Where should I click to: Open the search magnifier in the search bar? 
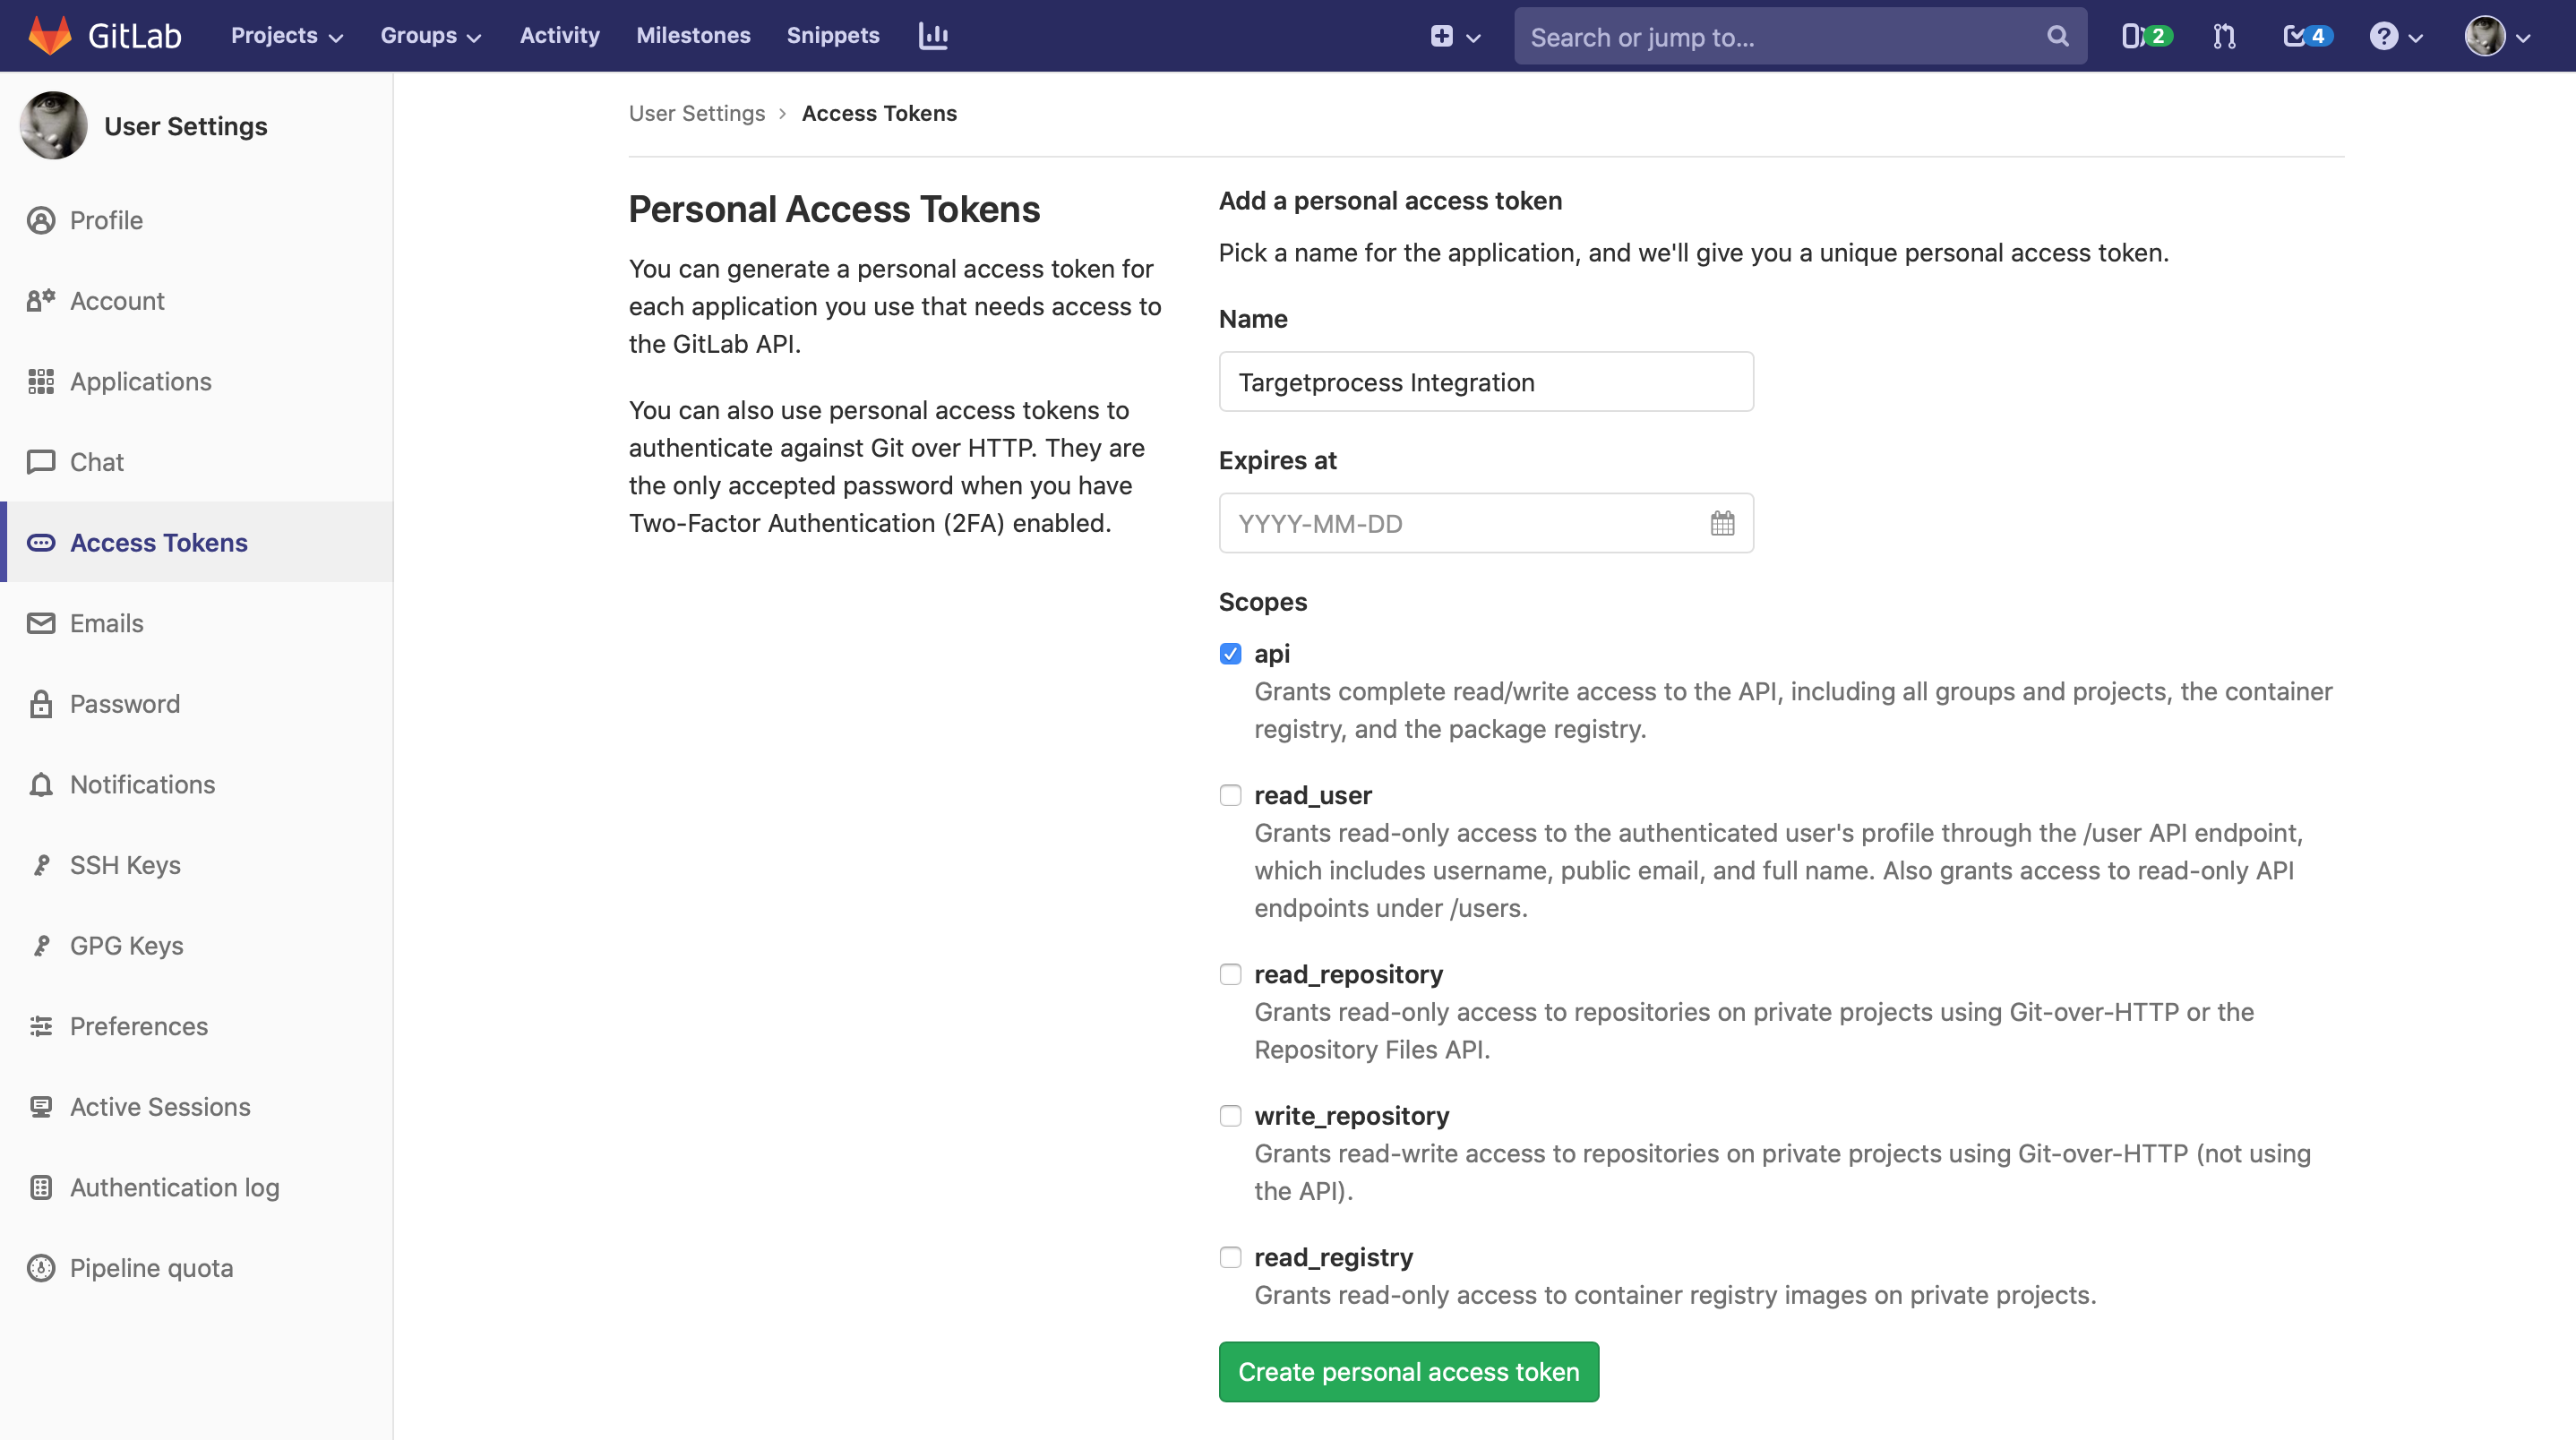[x=2057, y=36]
